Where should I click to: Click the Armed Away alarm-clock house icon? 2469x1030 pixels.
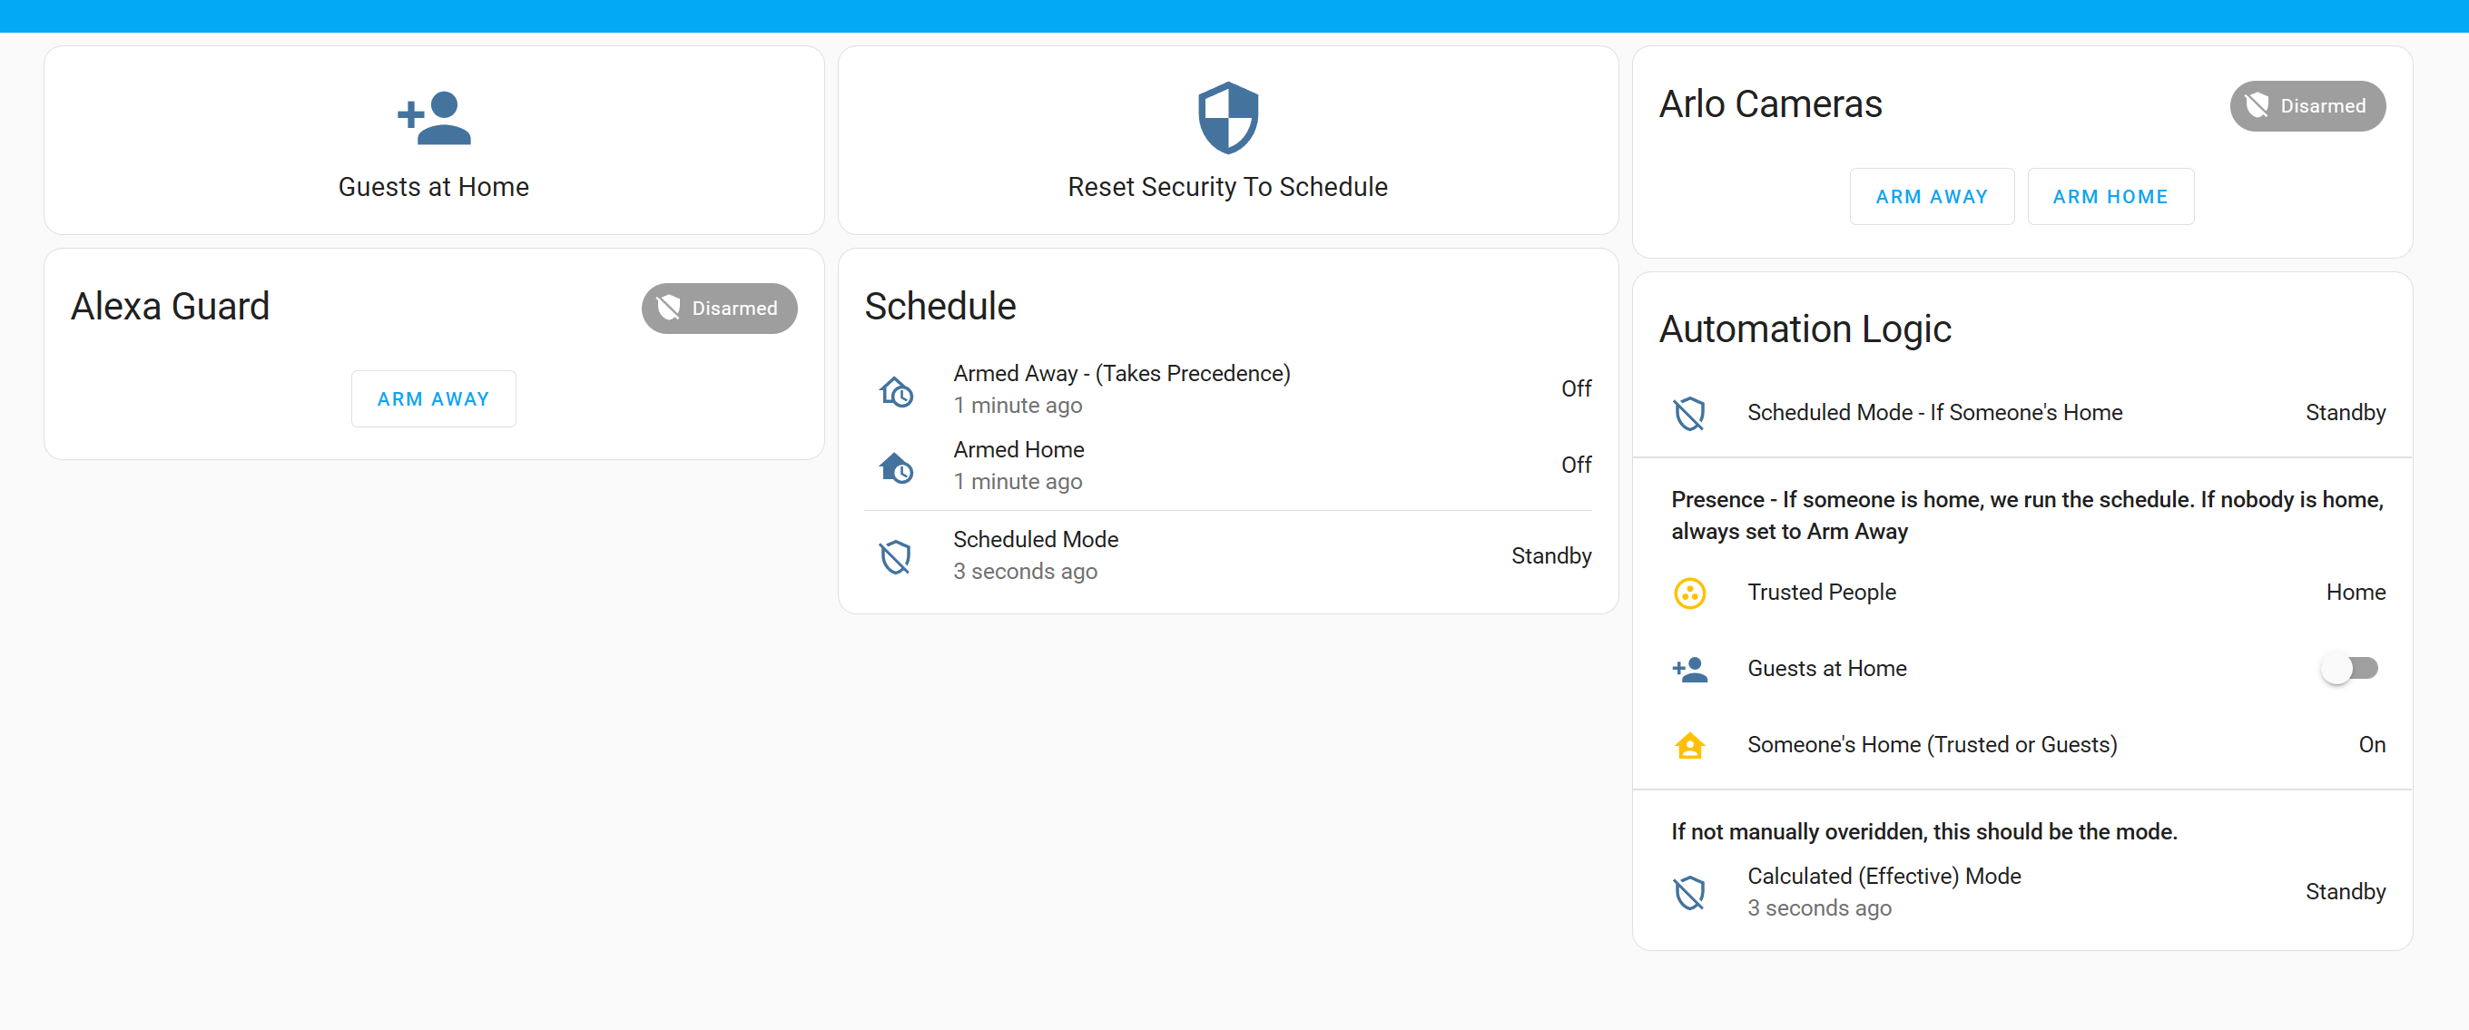(897, 391)
